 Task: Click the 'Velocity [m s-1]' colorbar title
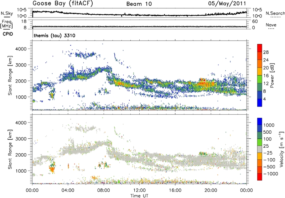coord(281,149)
